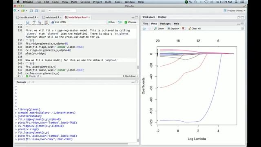Switch to the Files tab
This screenshot has width=261, height=147.
pyautogui.click(x=145, y=24)
